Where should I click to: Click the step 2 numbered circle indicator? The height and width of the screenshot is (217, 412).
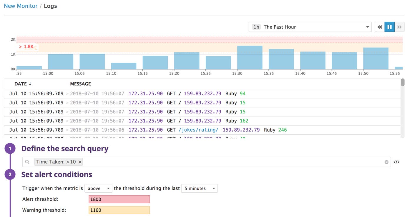(x=10, y=174)
